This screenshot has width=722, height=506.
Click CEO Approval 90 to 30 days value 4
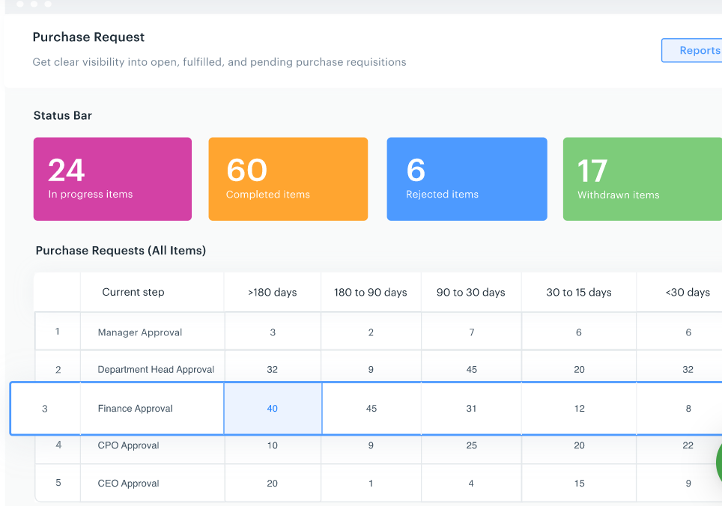[x=471, y=483]
